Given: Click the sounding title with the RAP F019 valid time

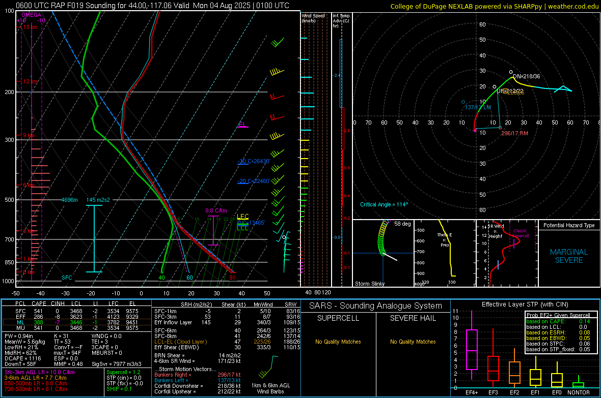Looking at the screenshot, I should (153, 6).
